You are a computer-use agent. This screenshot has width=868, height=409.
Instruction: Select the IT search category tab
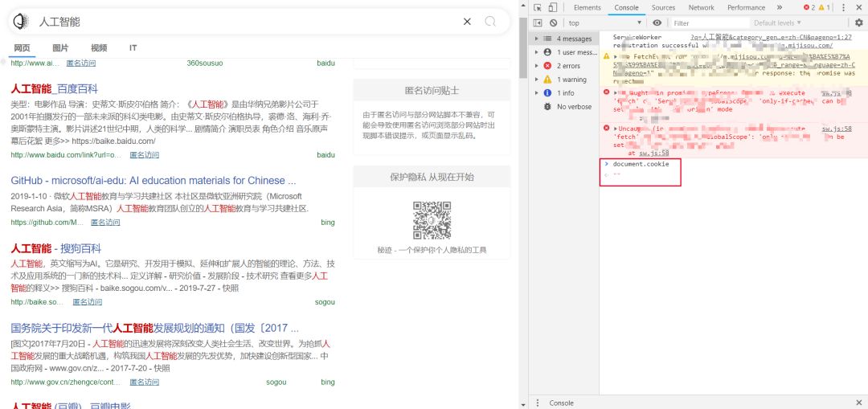133,48
